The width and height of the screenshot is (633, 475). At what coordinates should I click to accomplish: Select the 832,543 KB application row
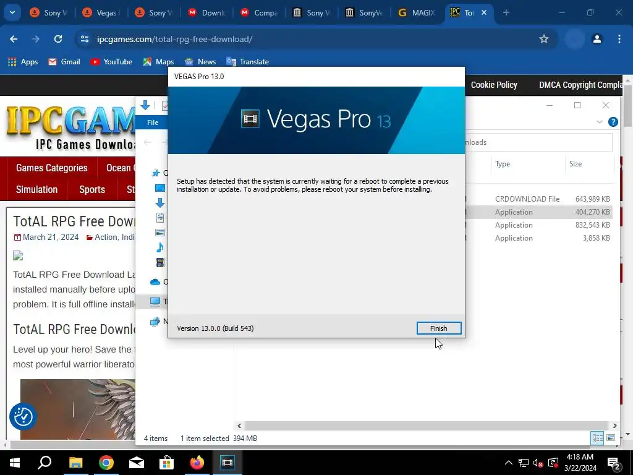click(x=539, y=225)
